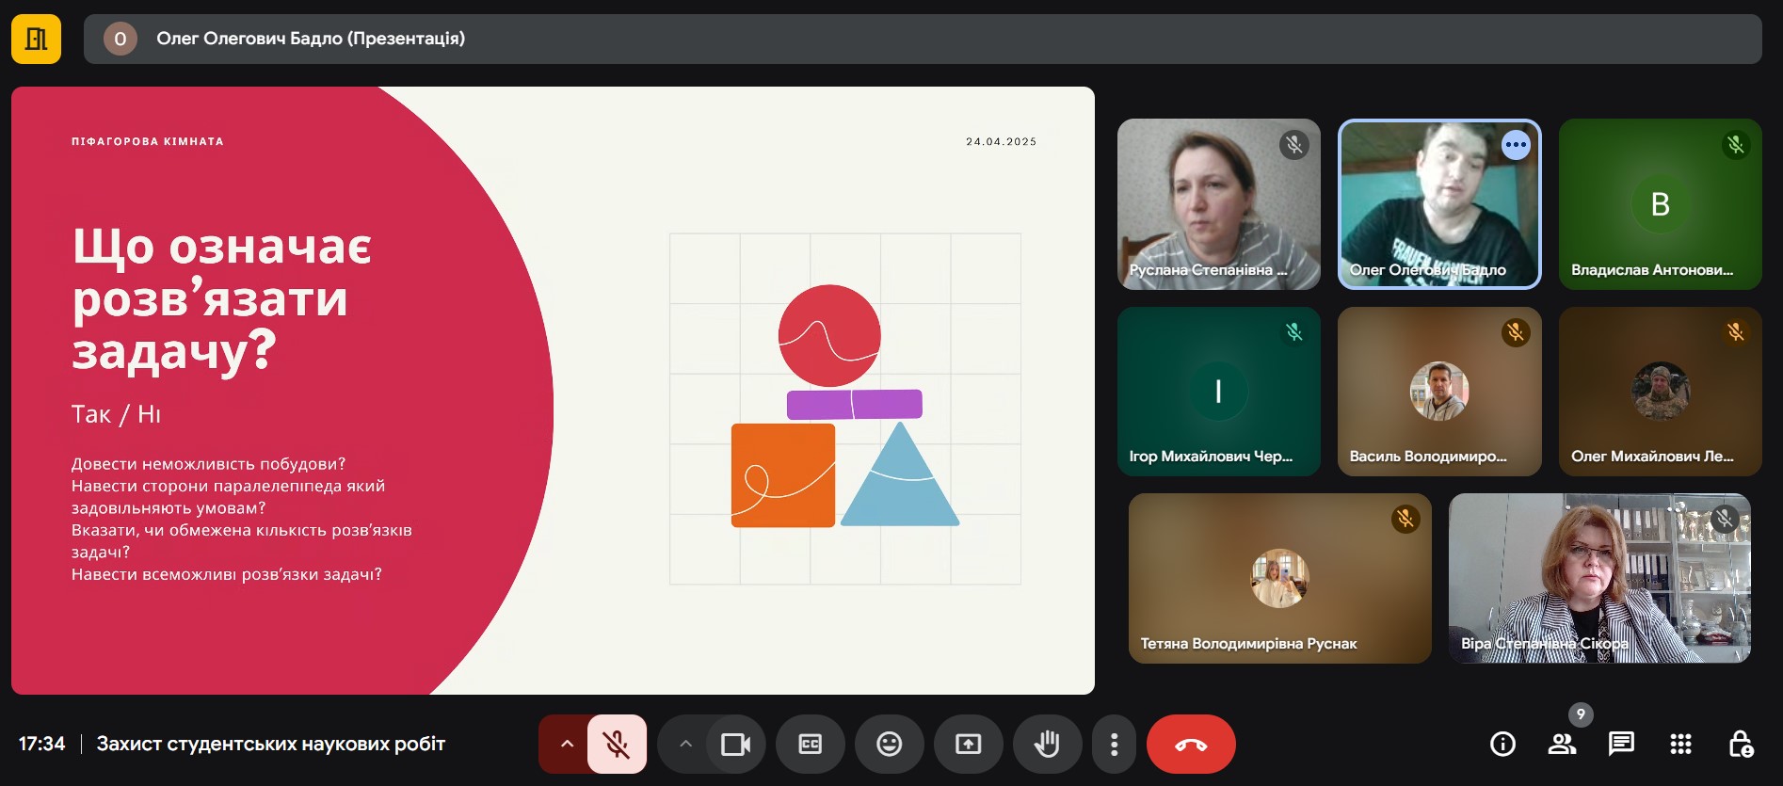
Task: Open host controls lock icon
Action: point(1741,745)
